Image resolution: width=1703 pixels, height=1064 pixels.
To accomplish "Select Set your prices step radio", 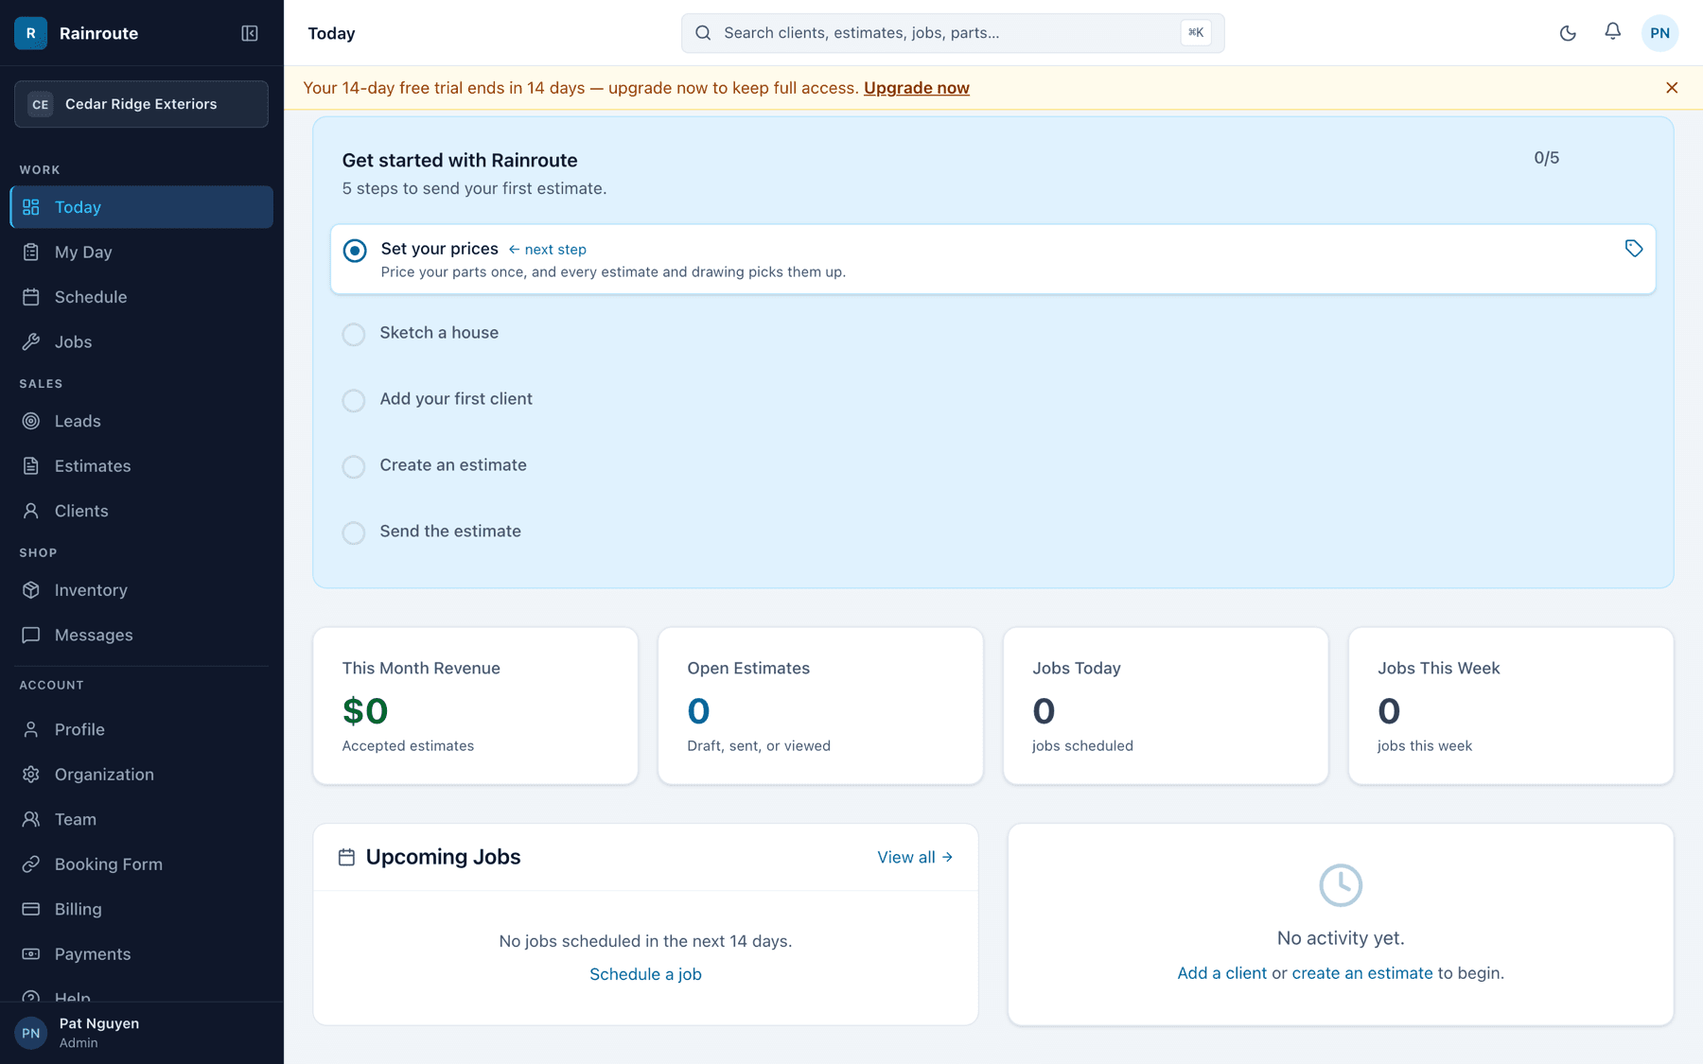I will point(355,251).
